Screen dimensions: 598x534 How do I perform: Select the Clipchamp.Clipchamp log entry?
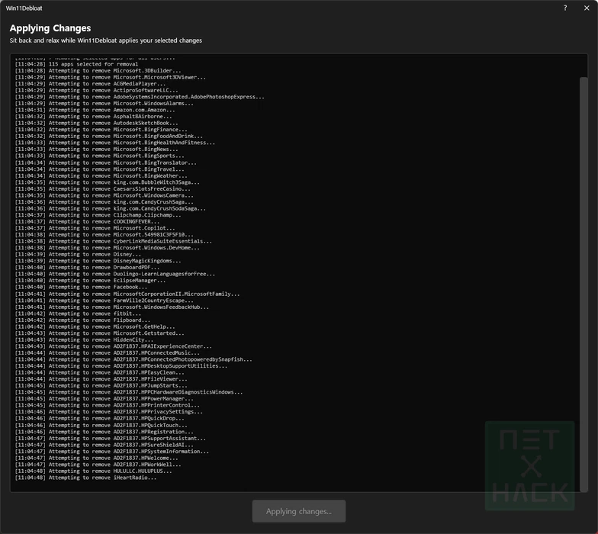126,215
